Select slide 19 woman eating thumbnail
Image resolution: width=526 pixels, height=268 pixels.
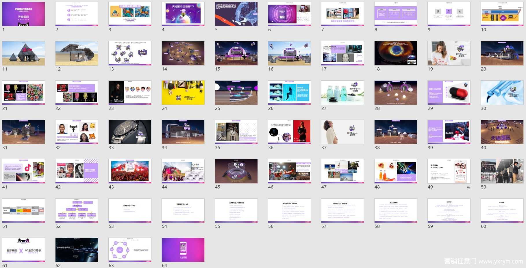point(449,53)
